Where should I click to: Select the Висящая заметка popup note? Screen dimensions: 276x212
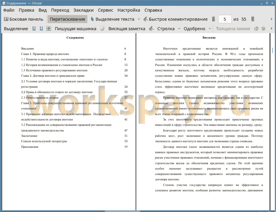click(x=127, y=29)
